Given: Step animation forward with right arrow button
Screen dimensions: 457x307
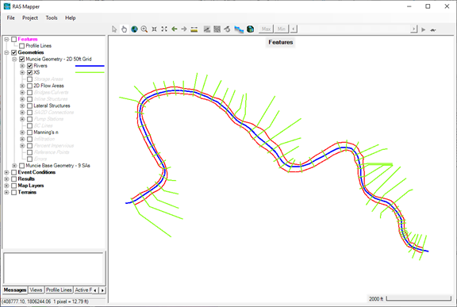Looking at the screenshot, I should 414,29.
